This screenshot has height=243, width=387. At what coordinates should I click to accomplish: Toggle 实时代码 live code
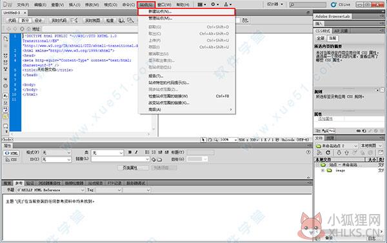pos(59,21)
